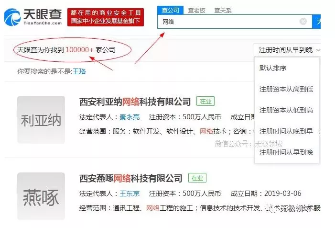Switch to the 查老板 tab
The height and width of the screenshot is (228, 335).
(196, 10)
